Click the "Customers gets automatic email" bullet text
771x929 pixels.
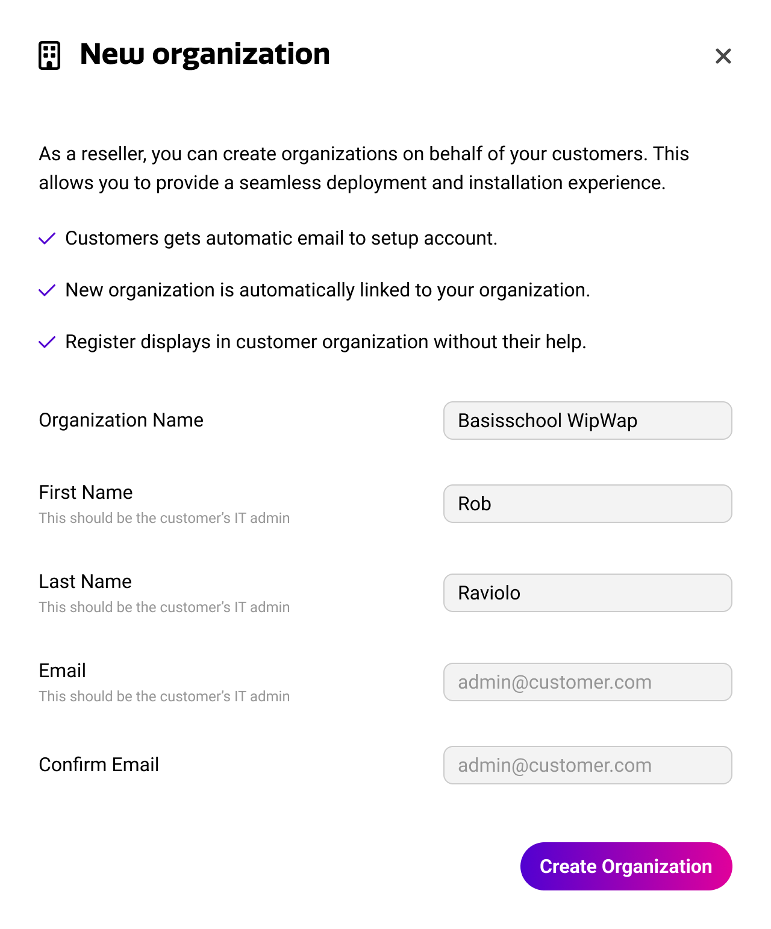281,239
